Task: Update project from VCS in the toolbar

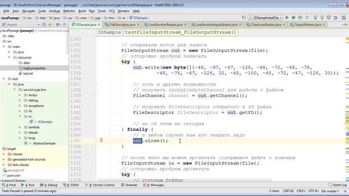Action: click(x=315, y=17)
